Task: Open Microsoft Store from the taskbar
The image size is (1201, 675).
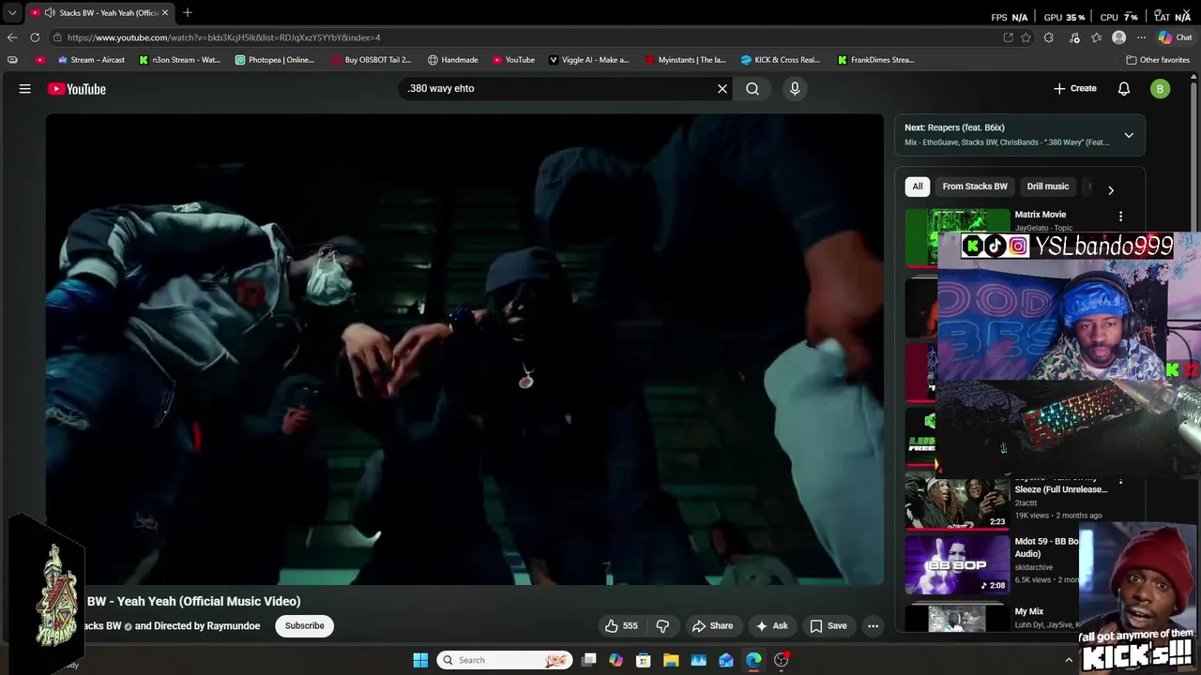Action: pyautogui.click(x=644, y=660)
